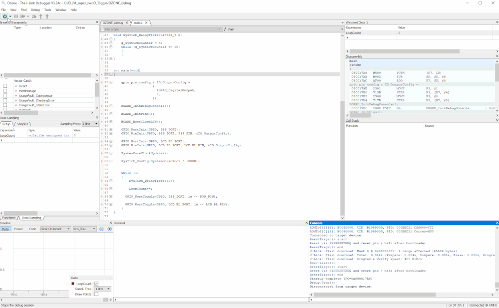The width and height of the screenshot is (499, 308).
Task: Switch to the Functions tab
Action: [x=8, y=218]
